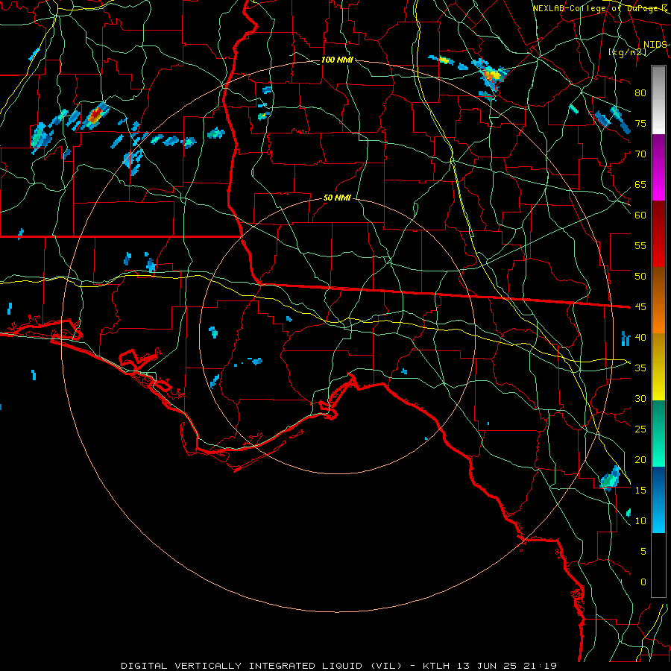Click the scale value 50 label

[640, 276]
